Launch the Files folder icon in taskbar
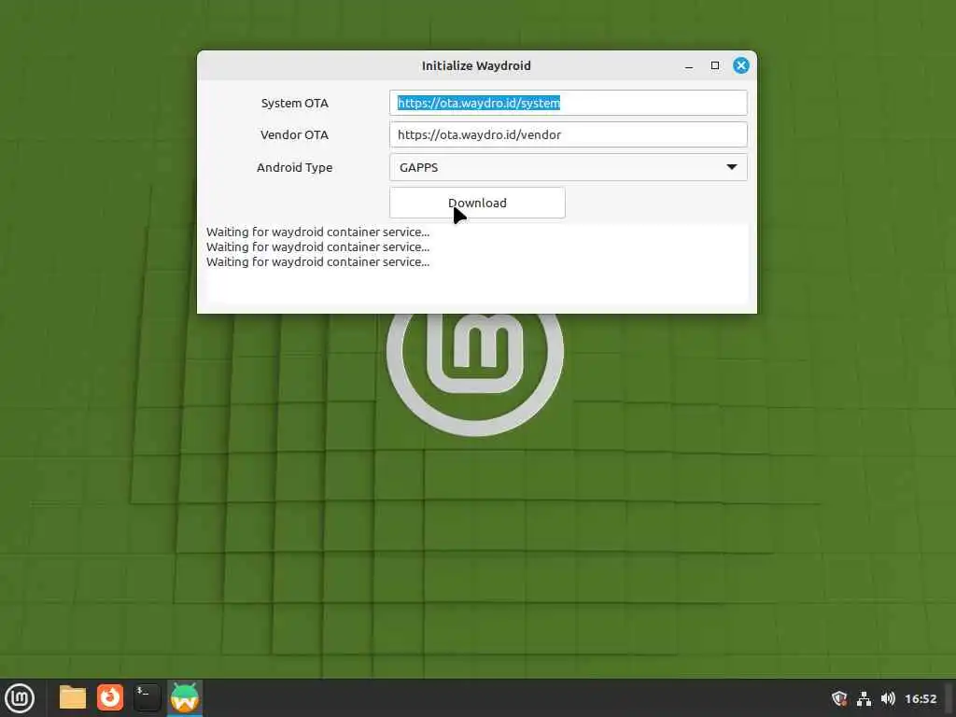The height and width of the screenshot is (717, 956). coord(73,697)
